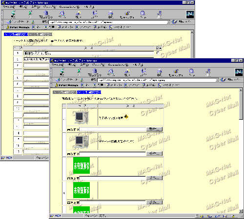244x219 pixels.
Task: Click the front window scrollbar thumb
Action: (x=241, y=106)
